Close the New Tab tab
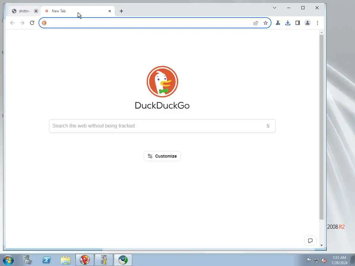The height and width of the screenshot is (266, 355). pyautogui.click(x=110, y=11)
